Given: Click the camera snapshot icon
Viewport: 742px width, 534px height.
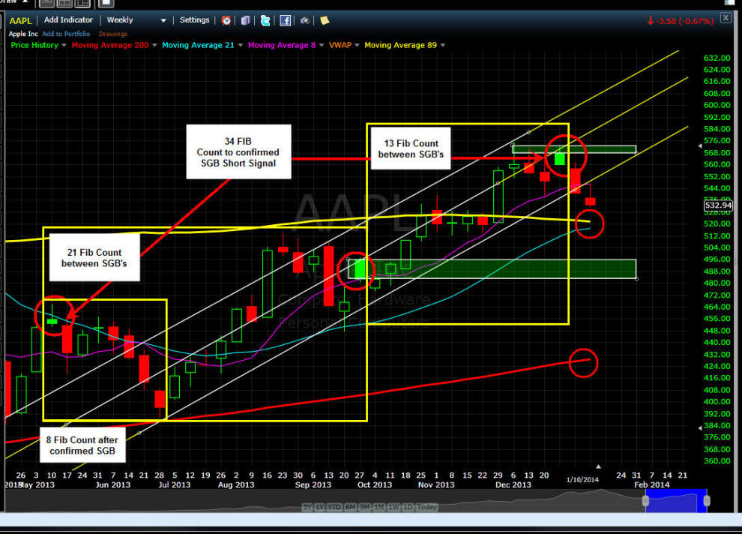Looking at the screenshot, I should tap(305, 20).
